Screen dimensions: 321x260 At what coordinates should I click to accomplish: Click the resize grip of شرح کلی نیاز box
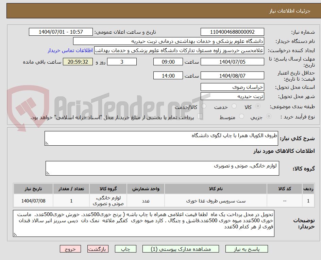47,143
